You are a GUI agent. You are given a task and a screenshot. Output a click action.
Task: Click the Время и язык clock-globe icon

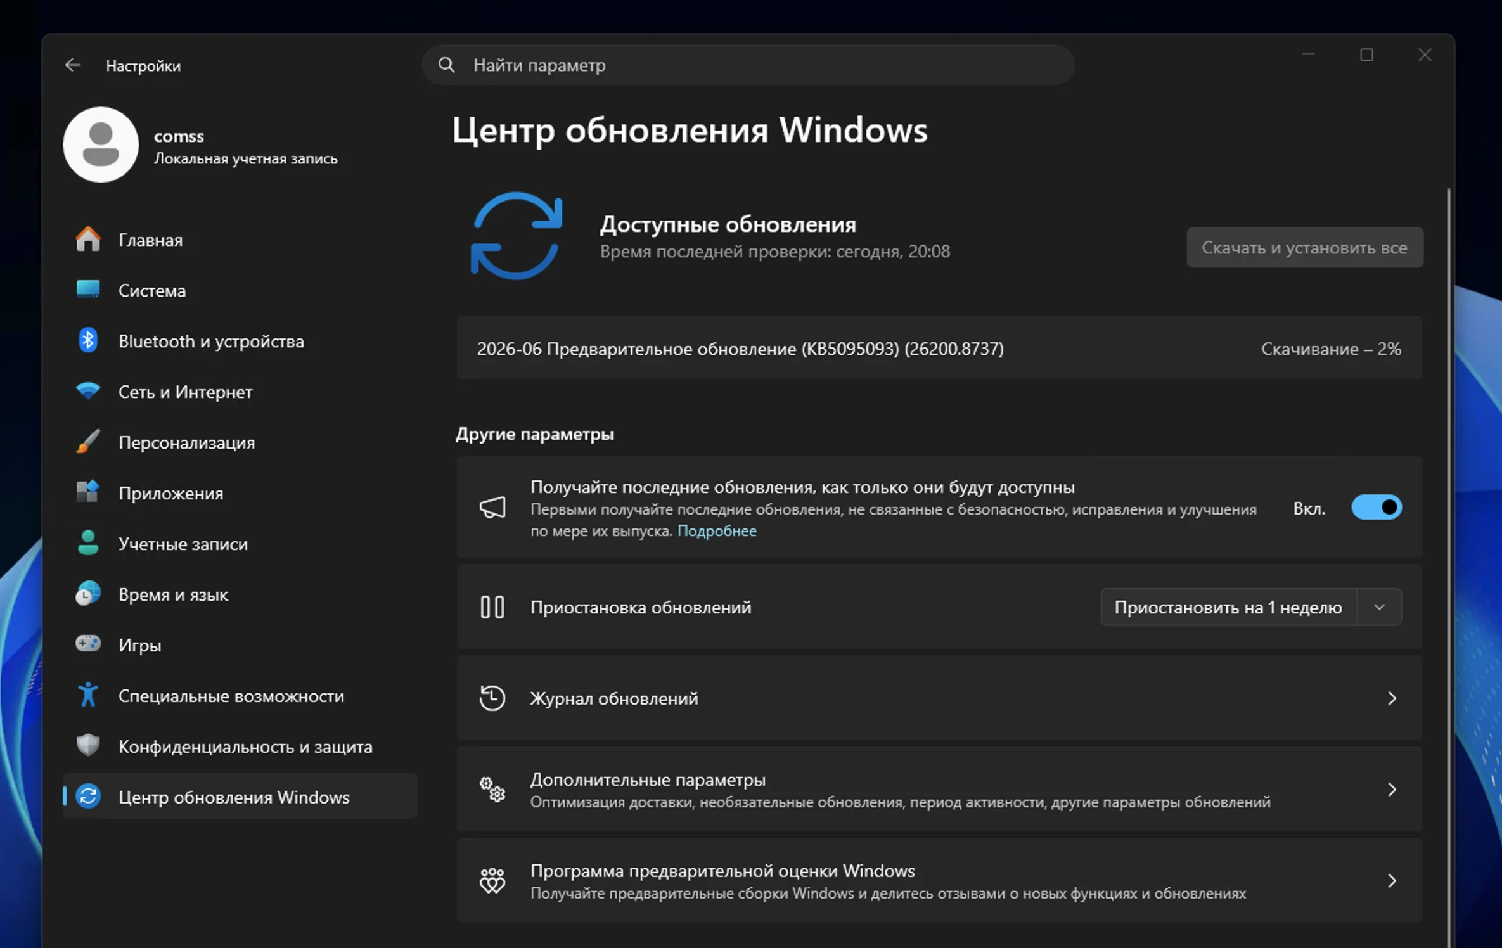[x=88, y=594]
